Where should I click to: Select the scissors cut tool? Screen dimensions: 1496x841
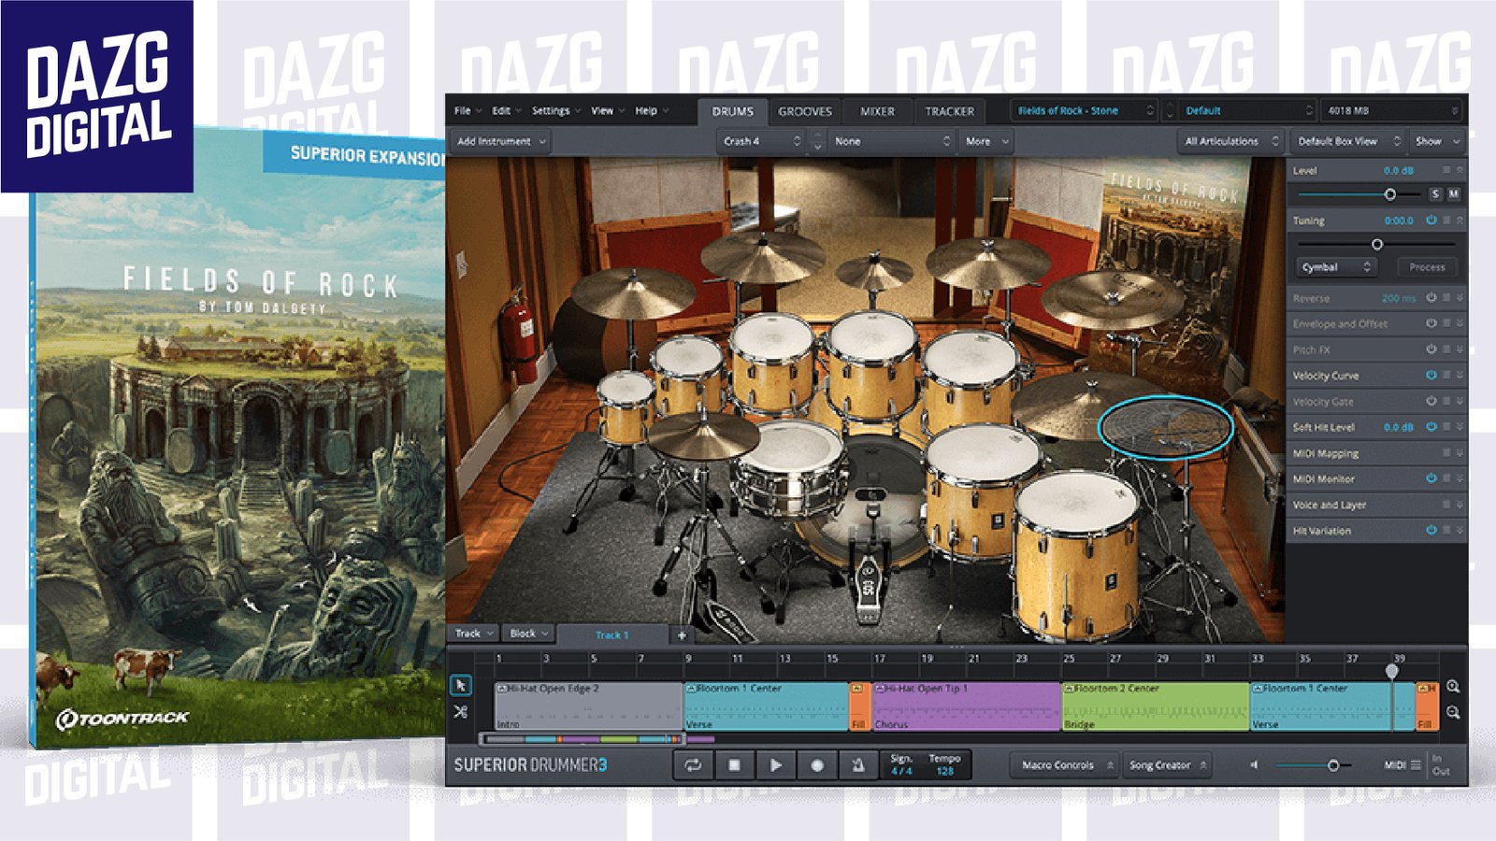(x=460, y=711)
